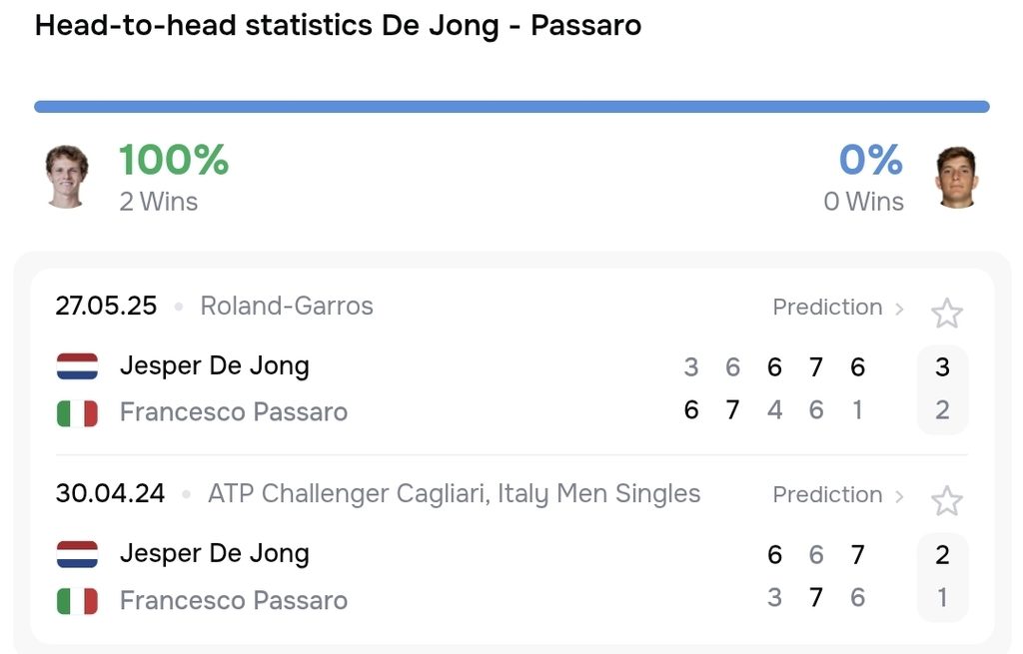Screen dimensions: 1023x654
Task: Select Francesco Passaro in 30.04.24 match
Action: [x=234, y=600]
